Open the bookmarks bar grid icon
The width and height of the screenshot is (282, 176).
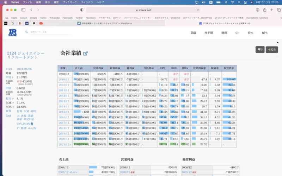[7, 18]
